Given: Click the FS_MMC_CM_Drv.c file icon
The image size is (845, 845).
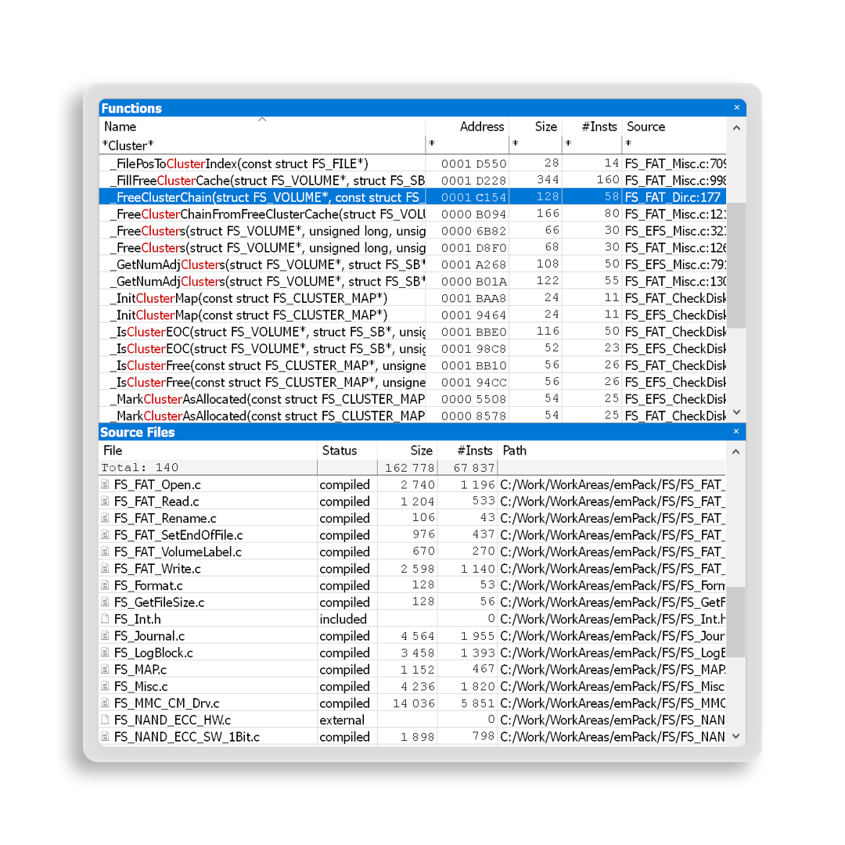Looking at the screenshot, I should click(105, 703).
